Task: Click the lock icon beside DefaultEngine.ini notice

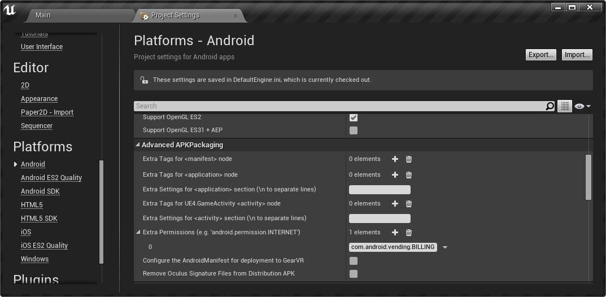Action: [x=144, y=80]
